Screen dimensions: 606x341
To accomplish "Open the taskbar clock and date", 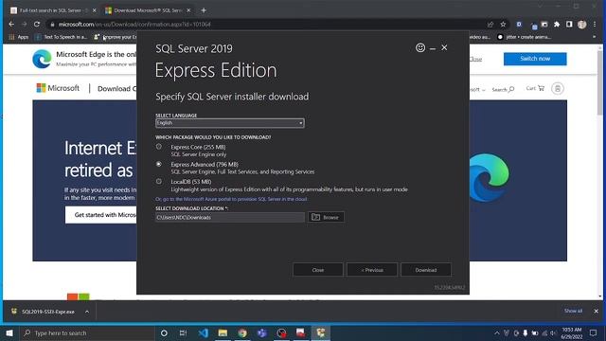I will [572, 333].
